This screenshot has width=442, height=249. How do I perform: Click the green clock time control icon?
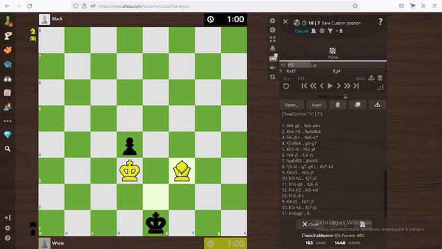[x=304, y=23]
